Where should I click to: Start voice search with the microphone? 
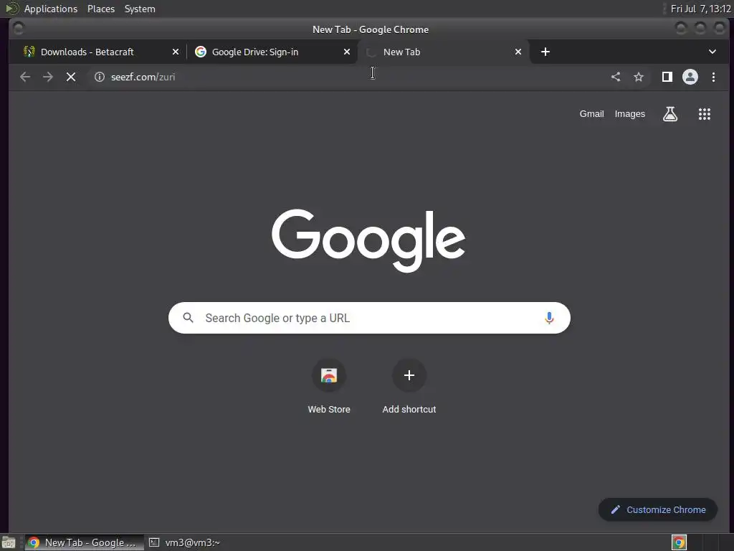[549, 318]
